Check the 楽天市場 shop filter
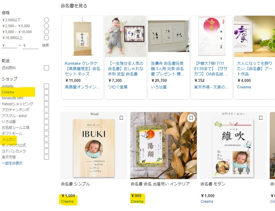Viewport: 275px width, 211px height. [x=46, y=157]
